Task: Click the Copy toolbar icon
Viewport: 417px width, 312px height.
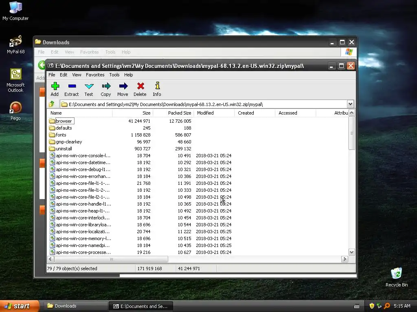Action: (x=106, y=89)
